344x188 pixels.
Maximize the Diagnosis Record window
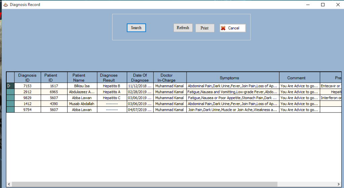click(x=323, y=5)
